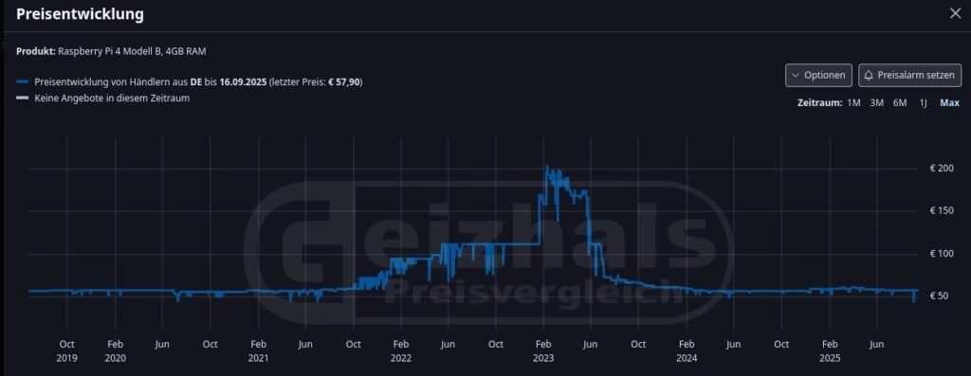Select the Max time range
Viewport: 971px width, 376px height.
pos(949,102)
